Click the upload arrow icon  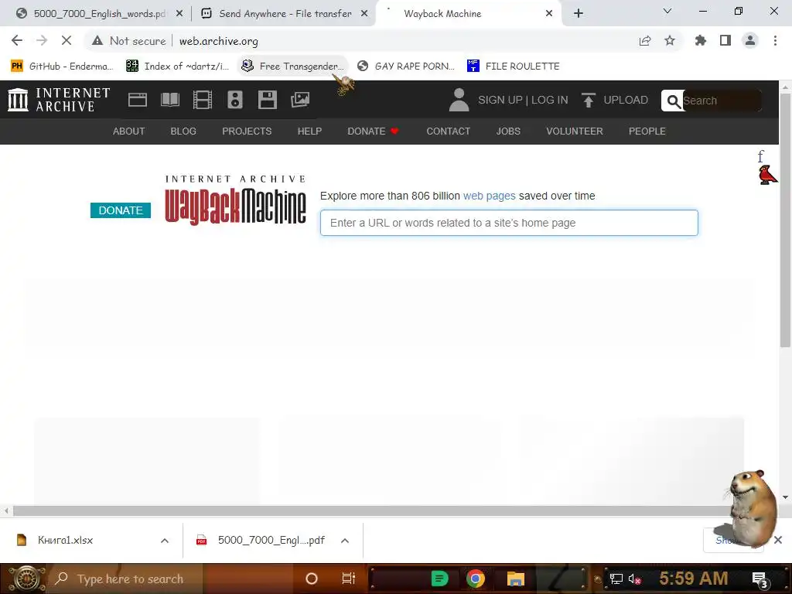coord(588,100)
